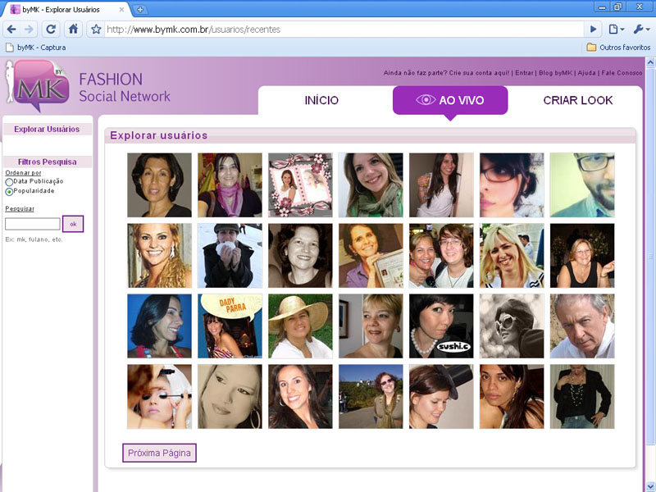Open the CRIAR LOOK tab
The height and width of the screenshot is (492, 656).
point(577,101)
